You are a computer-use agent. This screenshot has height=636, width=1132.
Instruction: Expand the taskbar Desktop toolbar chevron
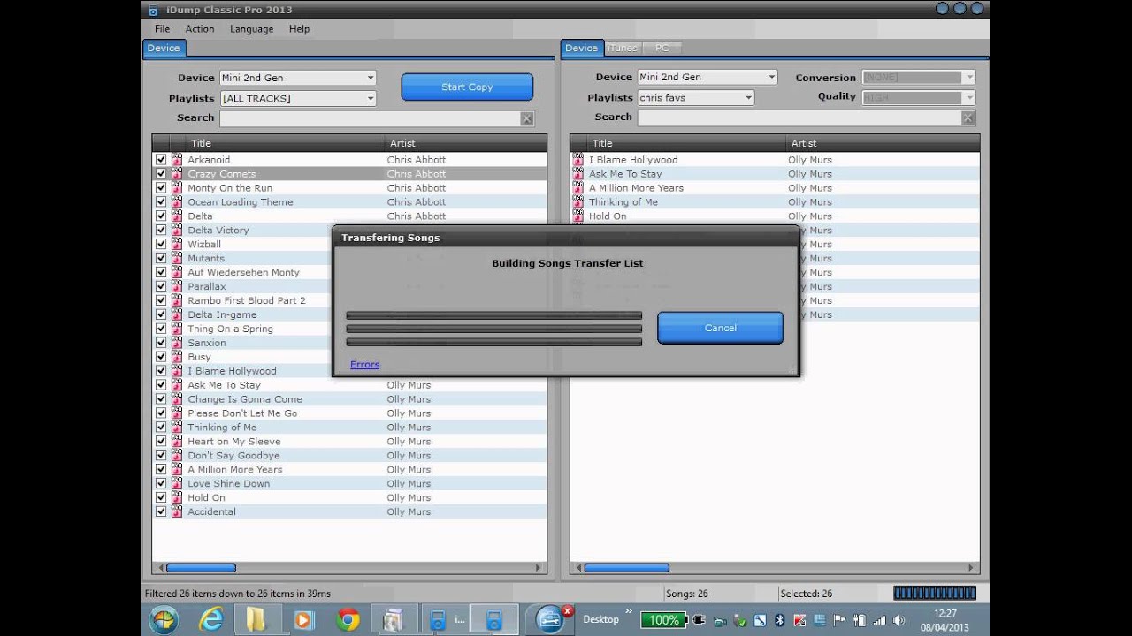pyautogui.click(x=630, y=610)
